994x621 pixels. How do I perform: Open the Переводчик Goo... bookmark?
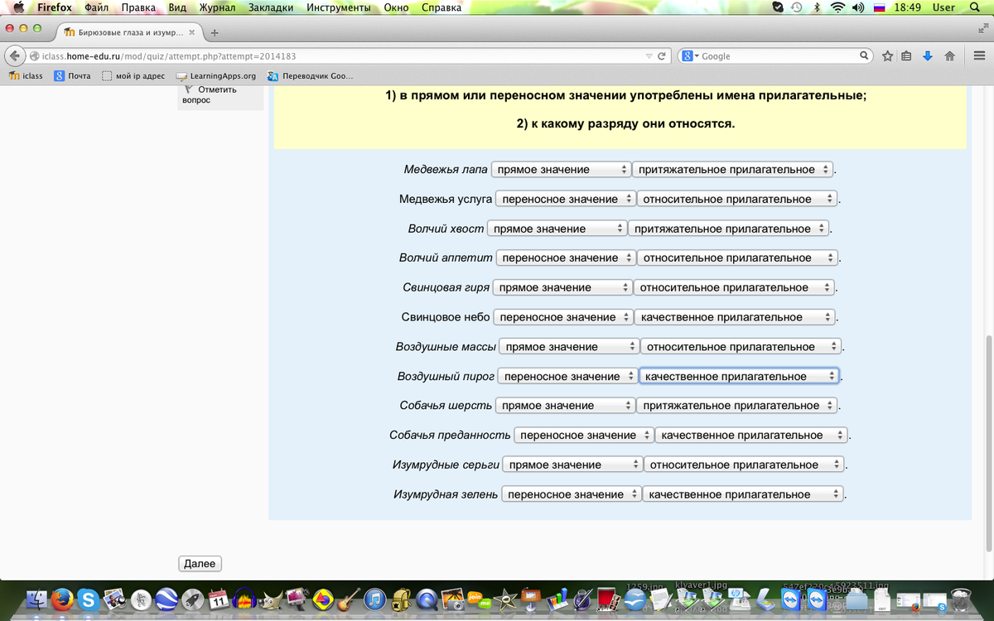pyautogui.click(x=311, y=76)
